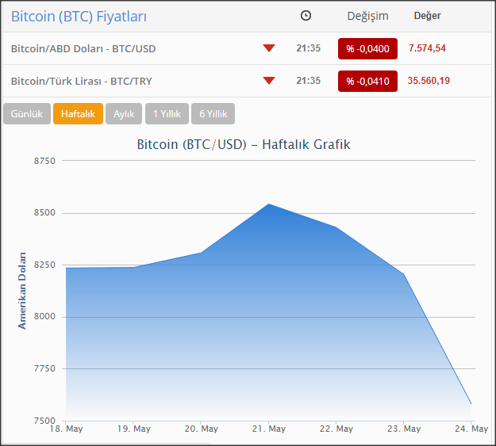Screen dimensions: 496x446
Task: Click the red down arrow for BTC/TRY
Action: [x=269, y=81]
